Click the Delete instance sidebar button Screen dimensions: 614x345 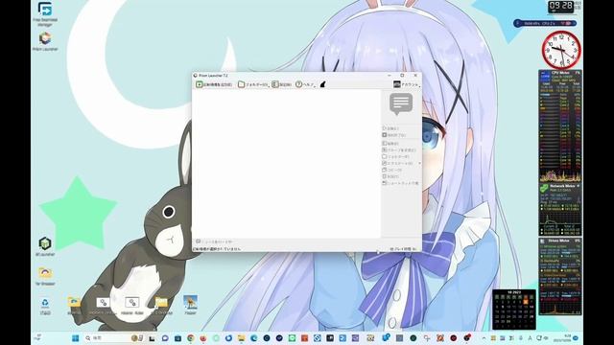pyautogui.click(x=390, y=176)
